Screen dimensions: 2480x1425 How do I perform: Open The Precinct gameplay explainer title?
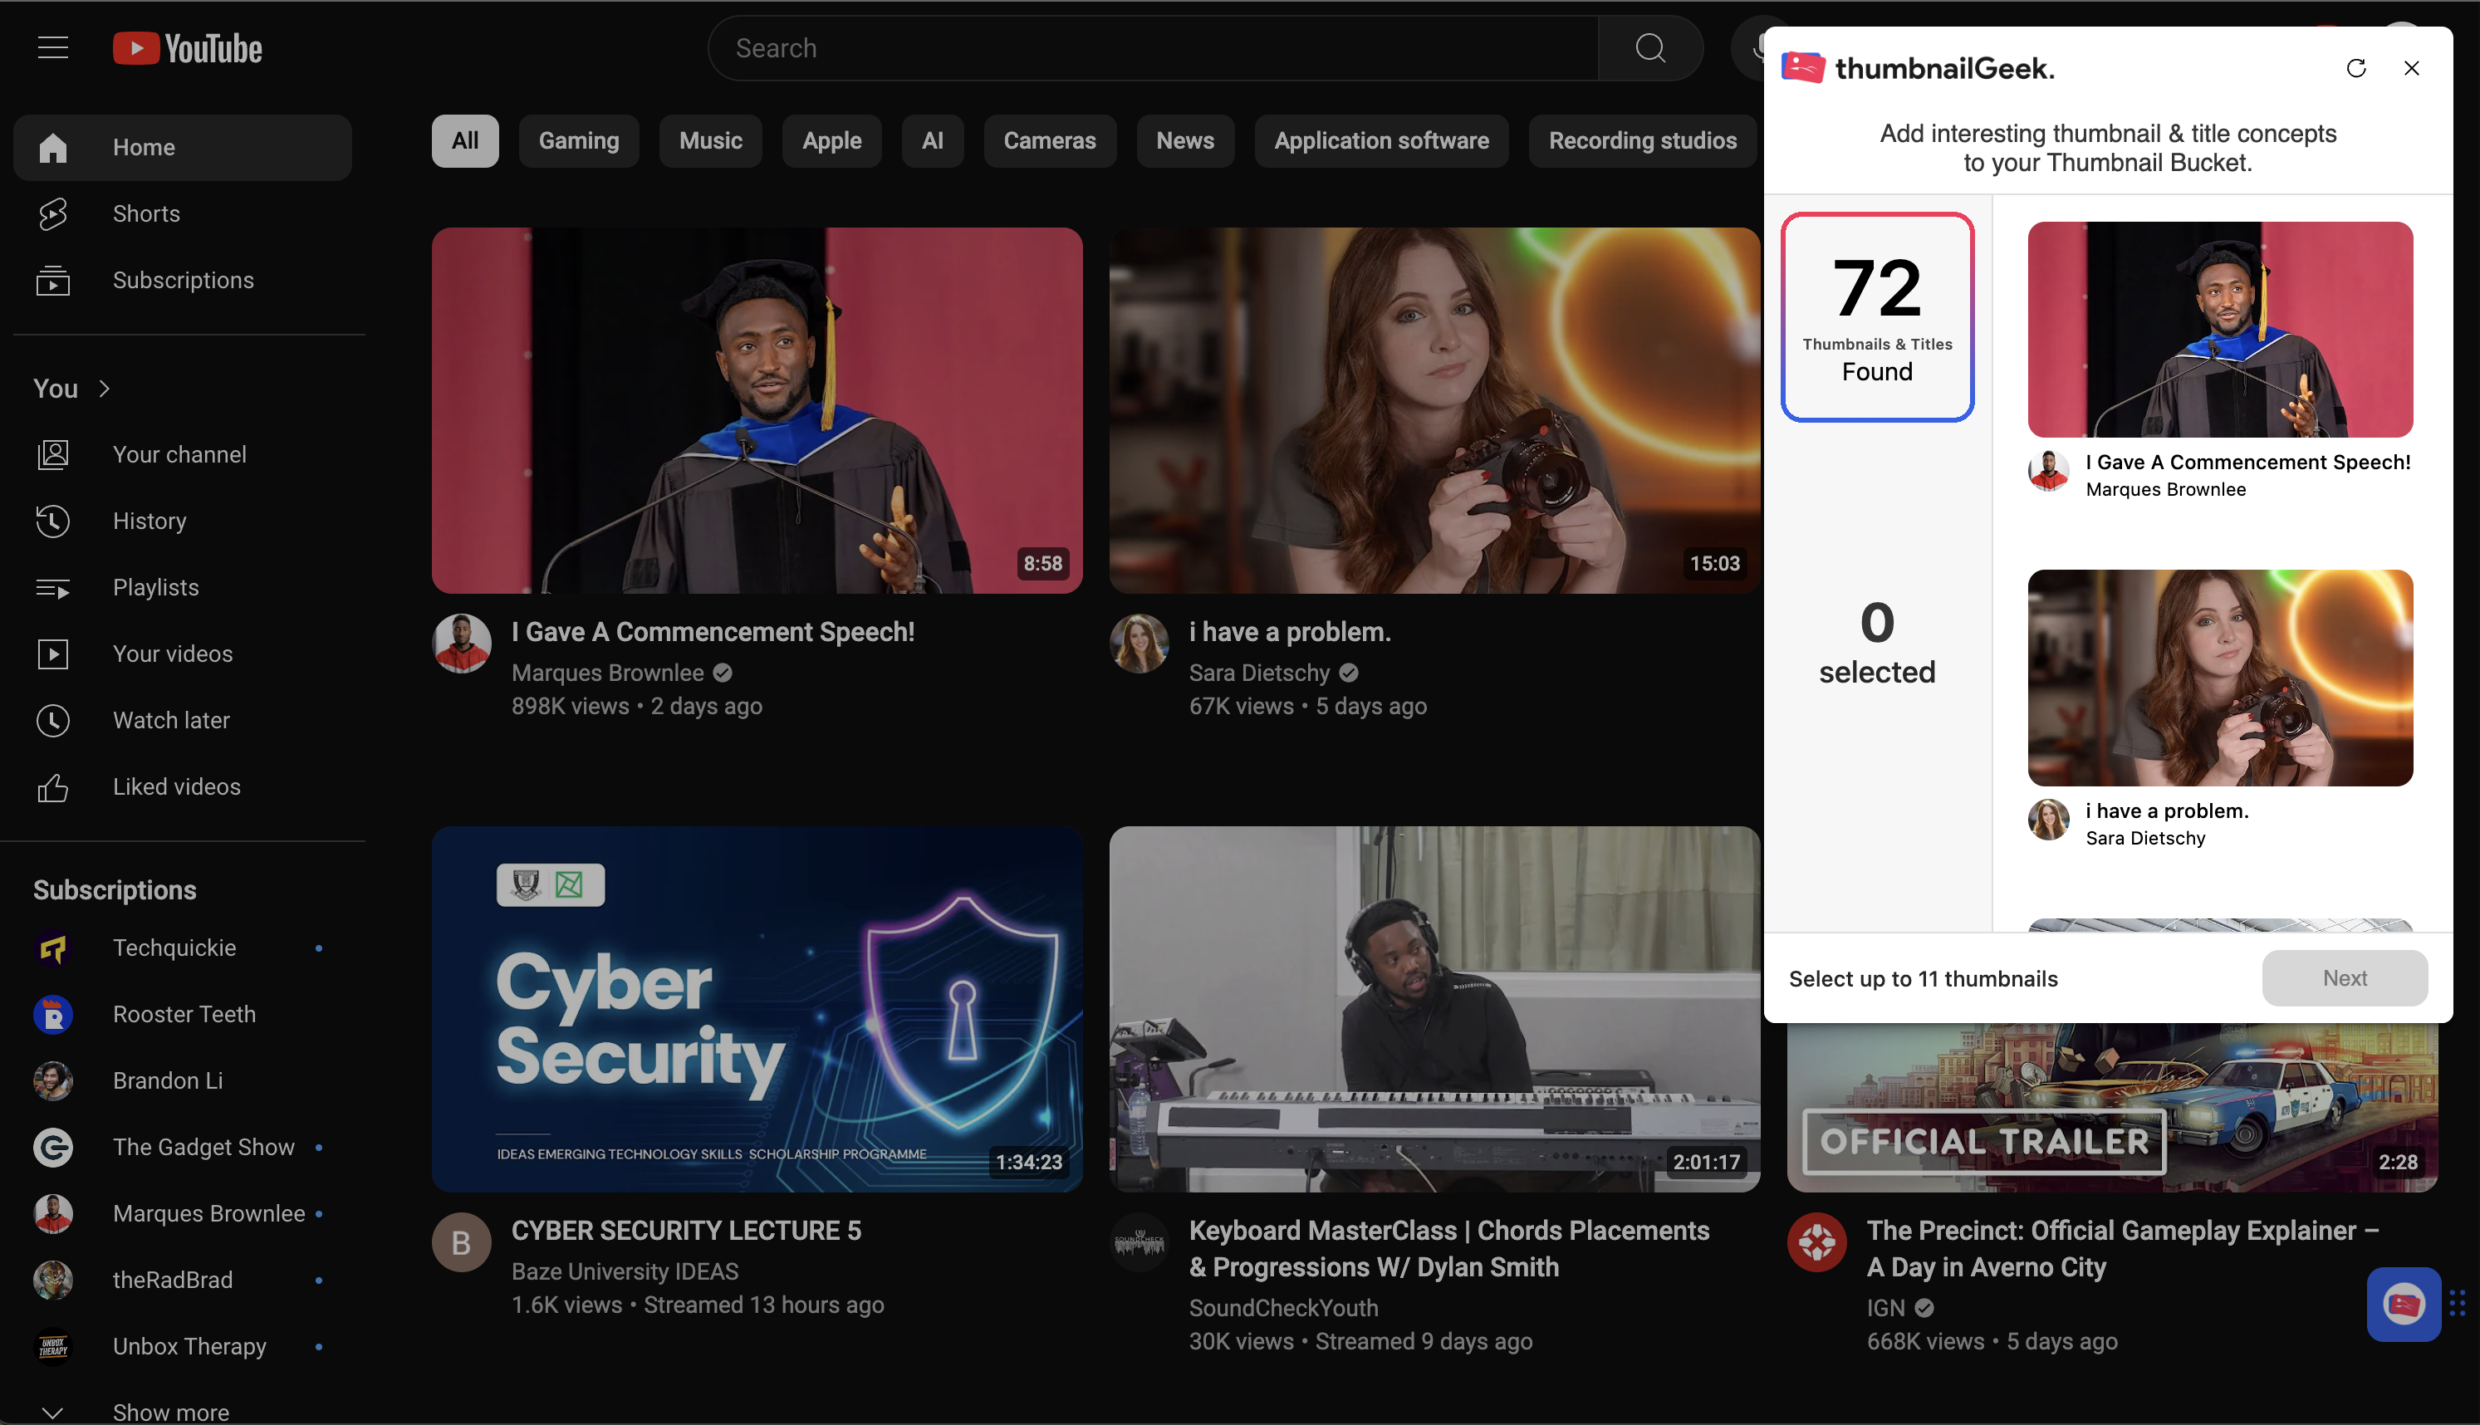(x=2122, y=1249)
